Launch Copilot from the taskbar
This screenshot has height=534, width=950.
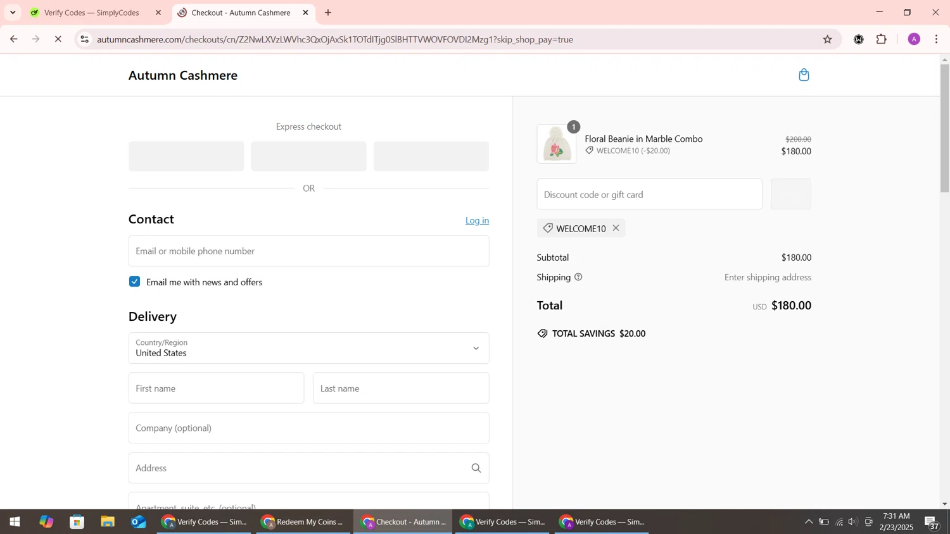(46, 522)
